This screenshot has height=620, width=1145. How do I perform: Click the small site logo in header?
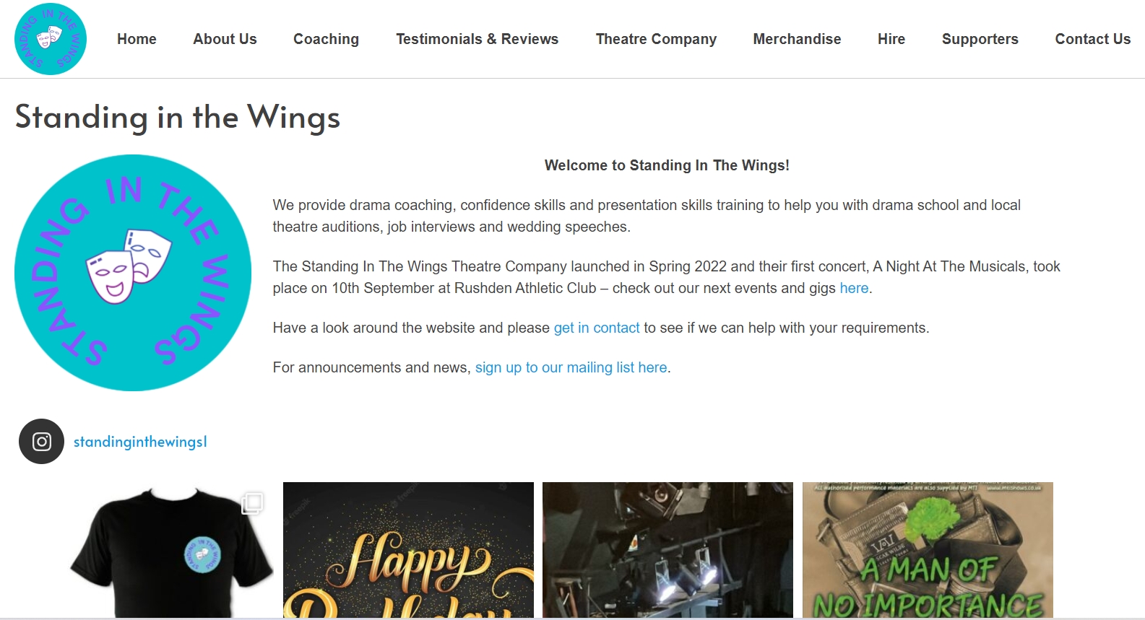(x=51, y=39)
